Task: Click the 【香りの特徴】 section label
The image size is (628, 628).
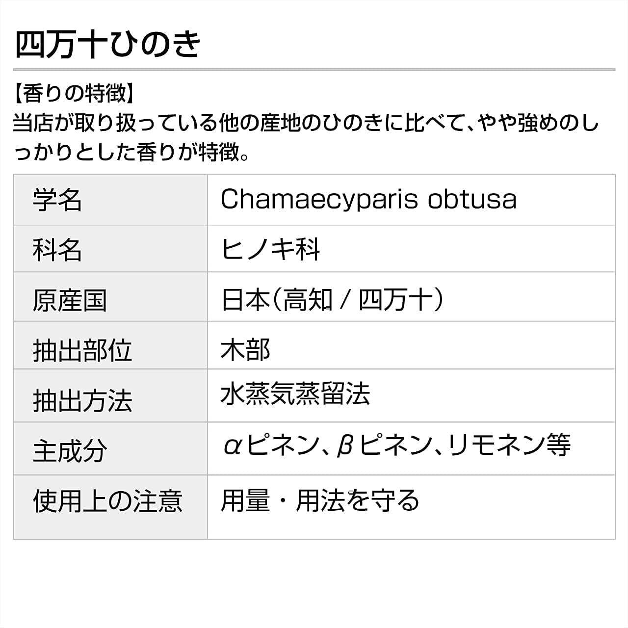Action: [74, 93]
